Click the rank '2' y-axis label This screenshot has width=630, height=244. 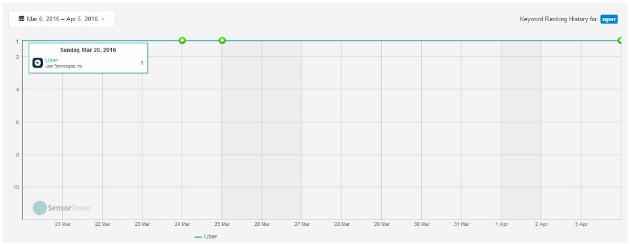click(17, 57)
